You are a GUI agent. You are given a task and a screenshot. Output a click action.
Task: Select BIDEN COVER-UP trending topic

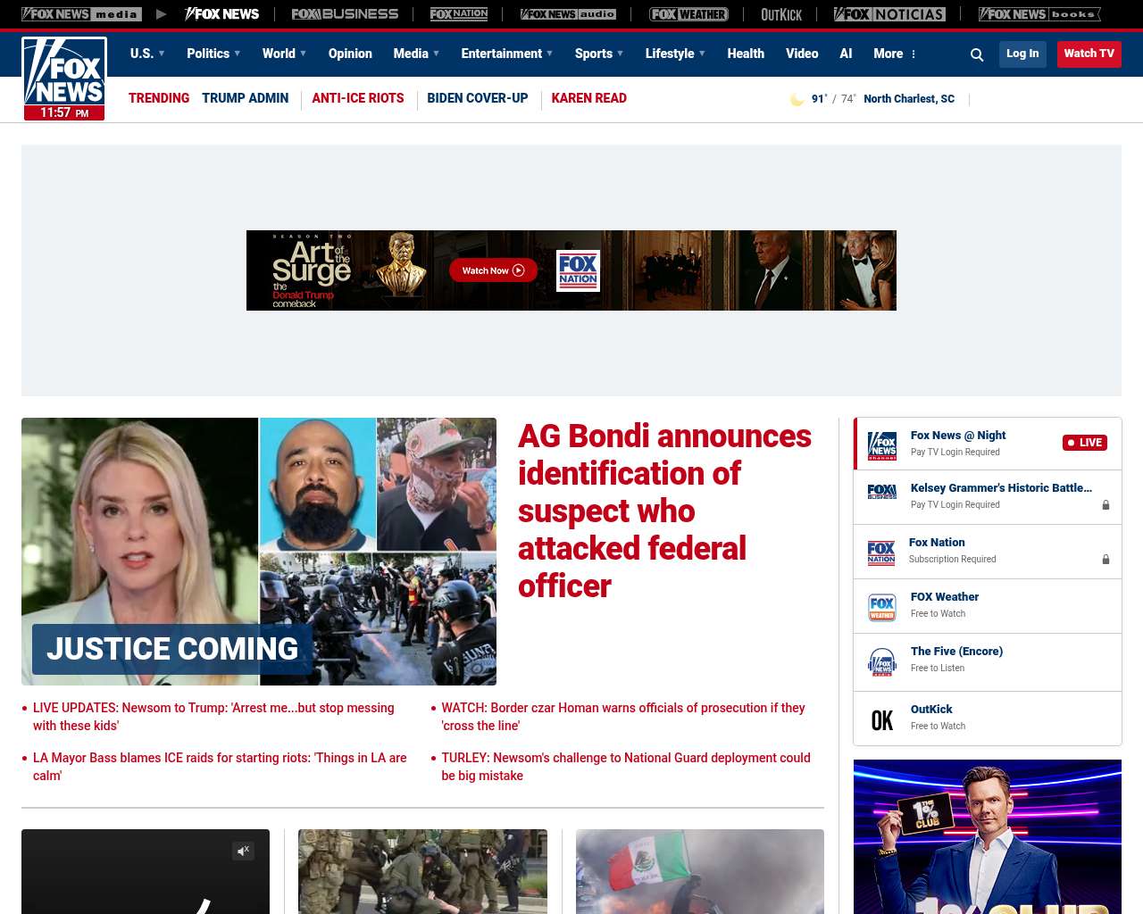(x=478, y=98)
